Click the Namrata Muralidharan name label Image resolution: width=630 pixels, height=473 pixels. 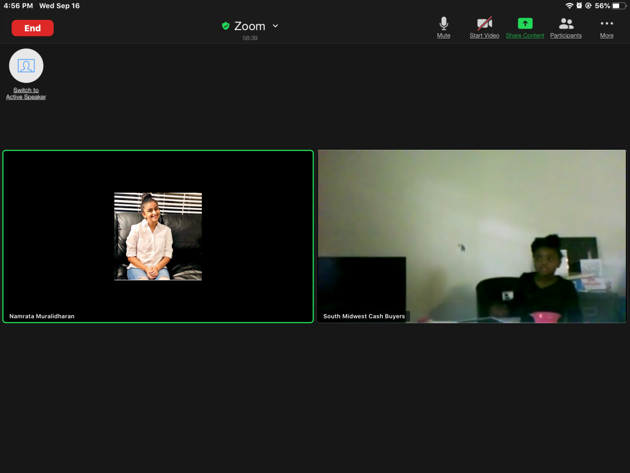point(42,316)
